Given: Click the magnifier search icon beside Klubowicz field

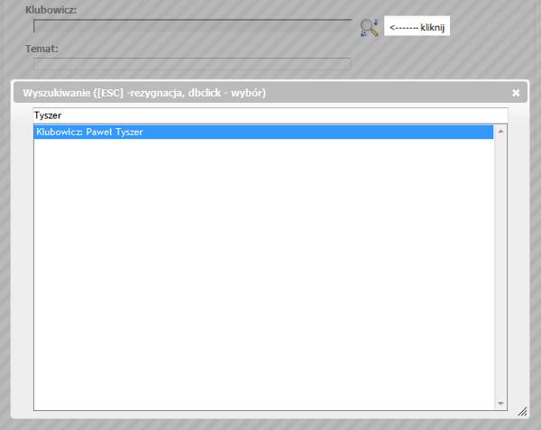Looking at the screenshot, I should (x=368, y=27).
